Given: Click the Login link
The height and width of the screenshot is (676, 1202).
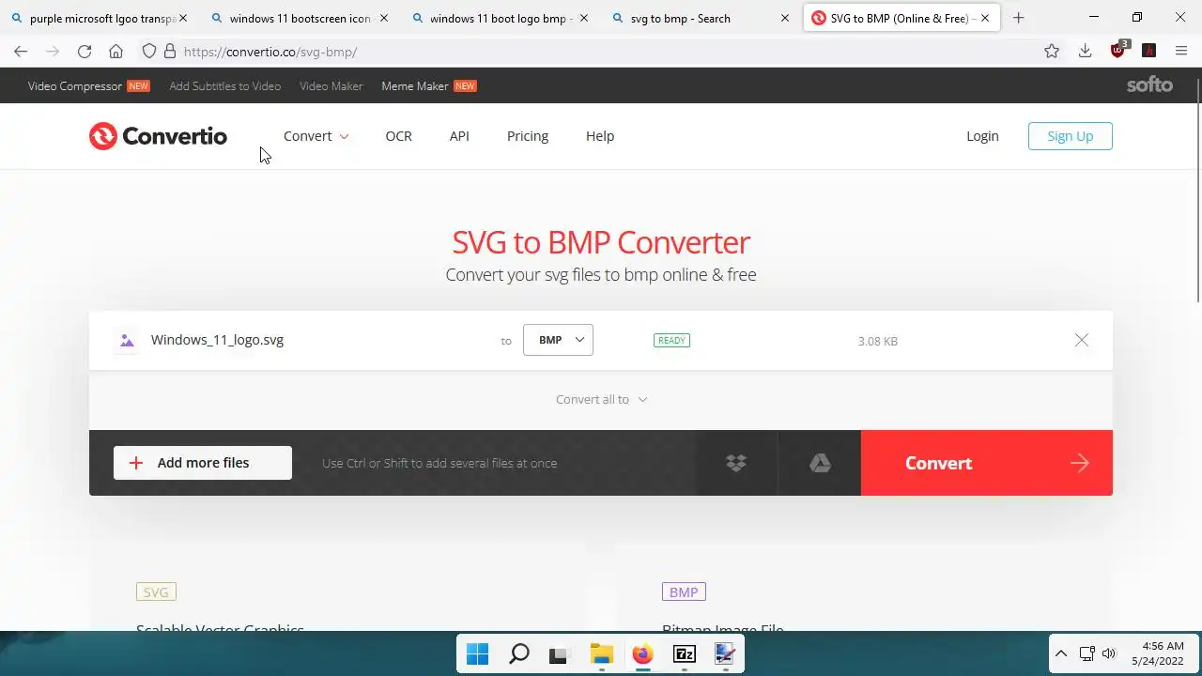Looking at the screenshot, I should (982, 136).
